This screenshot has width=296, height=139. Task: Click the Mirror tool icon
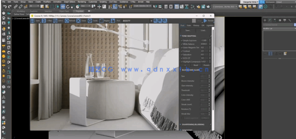(155, 6)
